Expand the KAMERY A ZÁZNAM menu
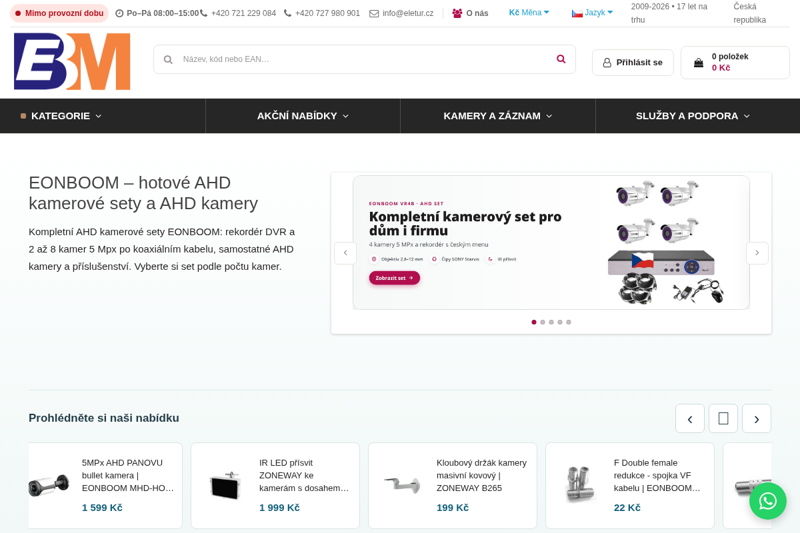This screenshot has width=800, height=533. tap(498, 116)
